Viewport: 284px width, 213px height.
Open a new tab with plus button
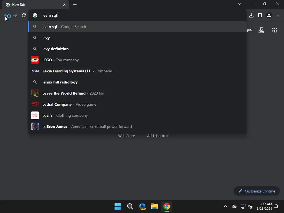[x=75, y=5]
